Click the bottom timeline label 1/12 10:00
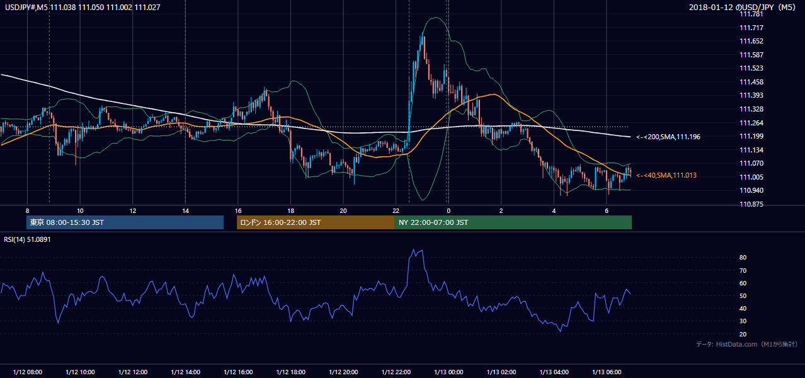The height and width of the screenshot is (378, 805). click(x=80, y=372)
